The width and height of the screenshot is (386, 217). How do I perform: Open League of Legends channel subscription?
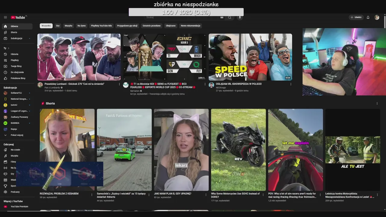[x=17, y=111]
